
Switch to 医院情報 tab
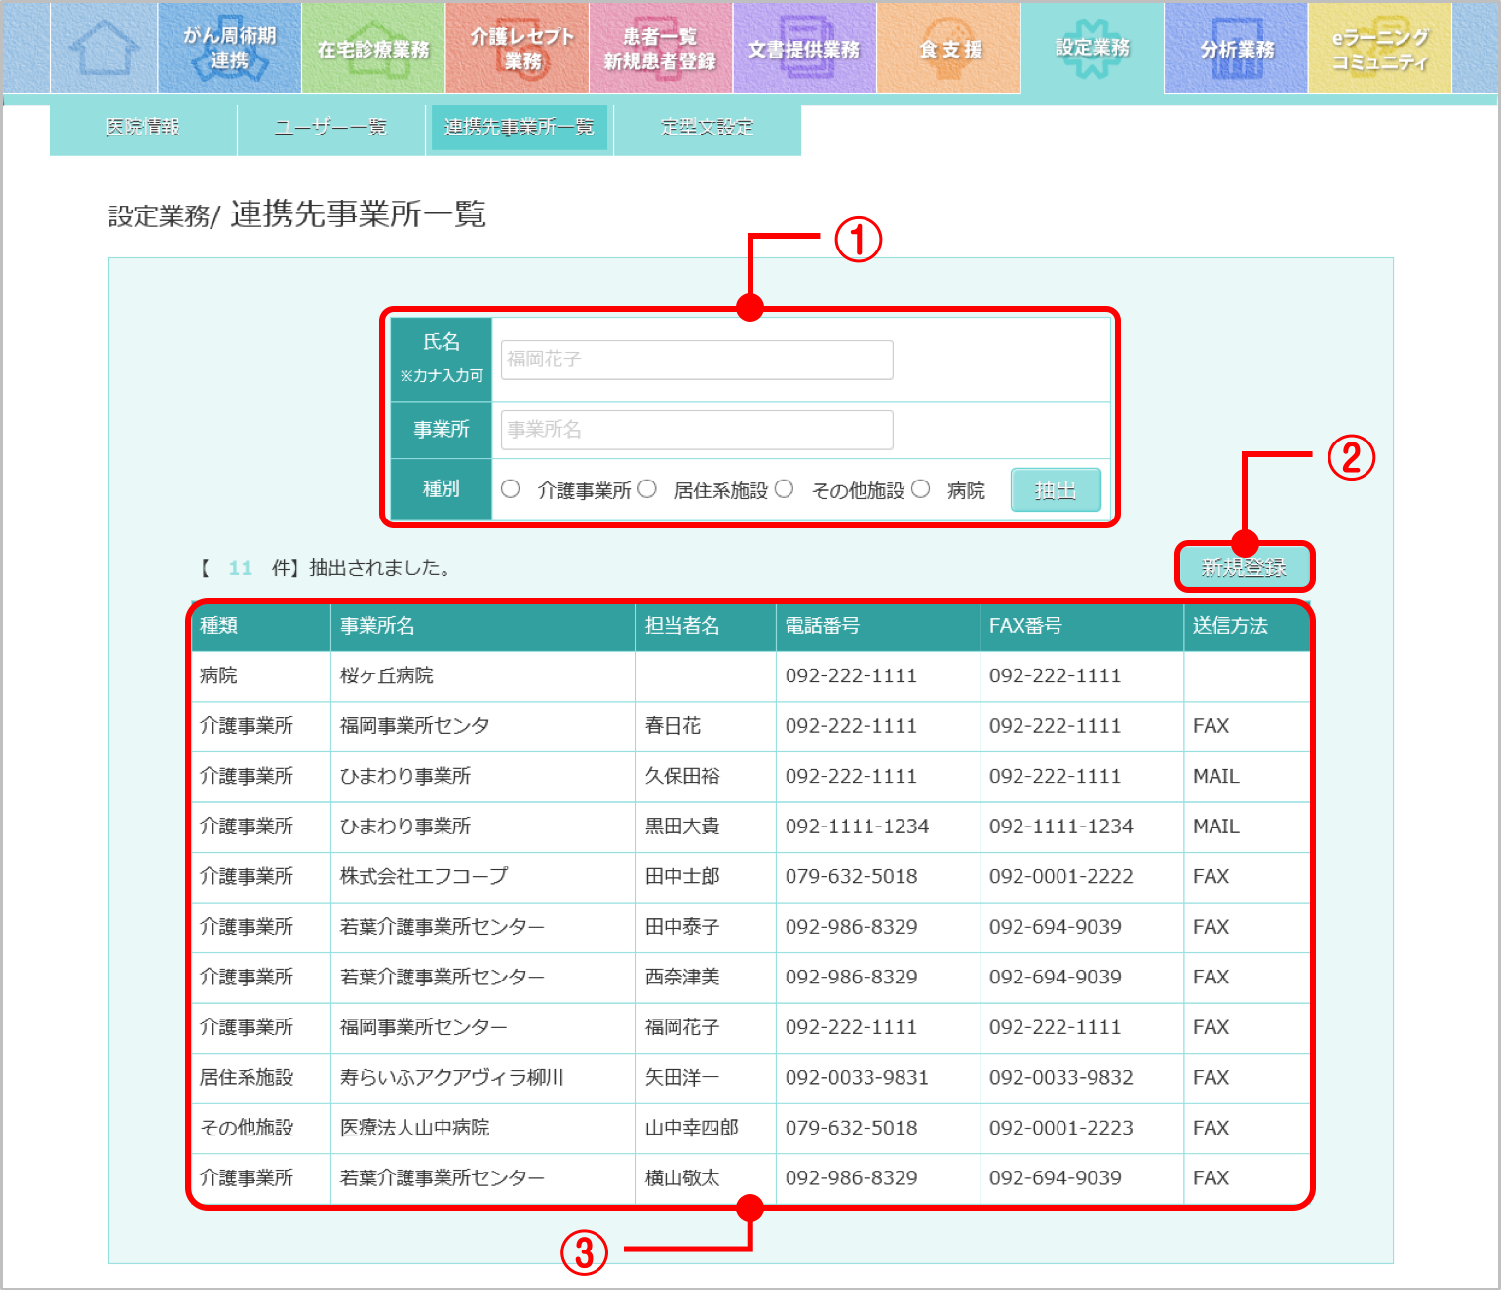[142, 128]
